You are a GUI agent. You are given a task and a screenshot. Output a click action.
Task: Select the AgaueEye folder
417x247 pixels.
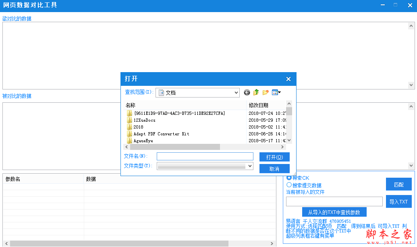pyautogui.click(x=140, y=141)
